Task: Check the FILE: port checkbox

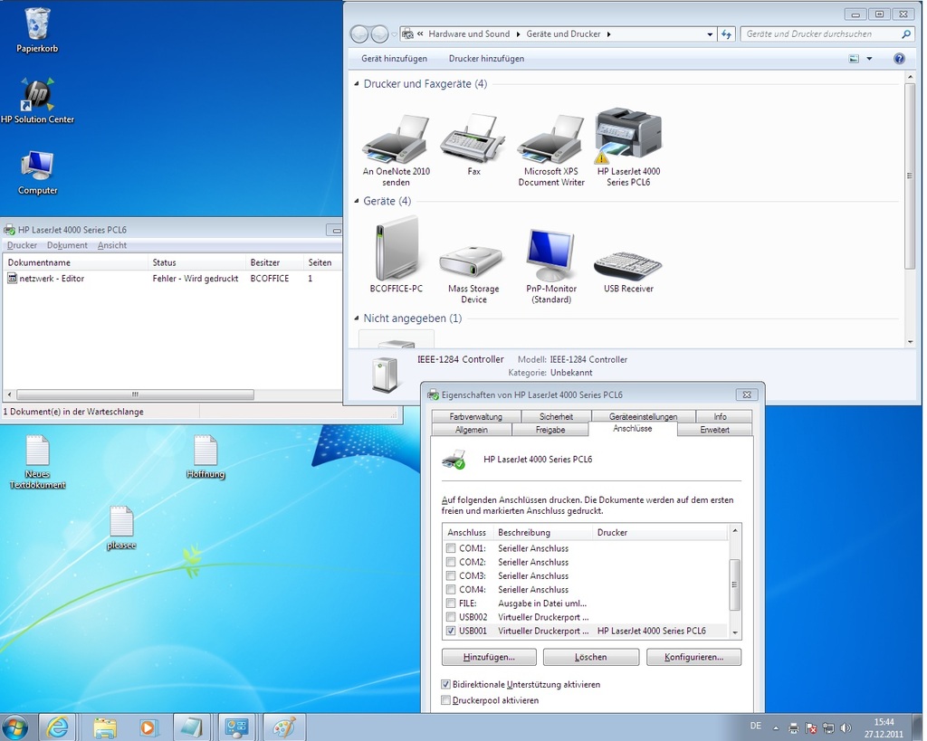Action: 451,603
